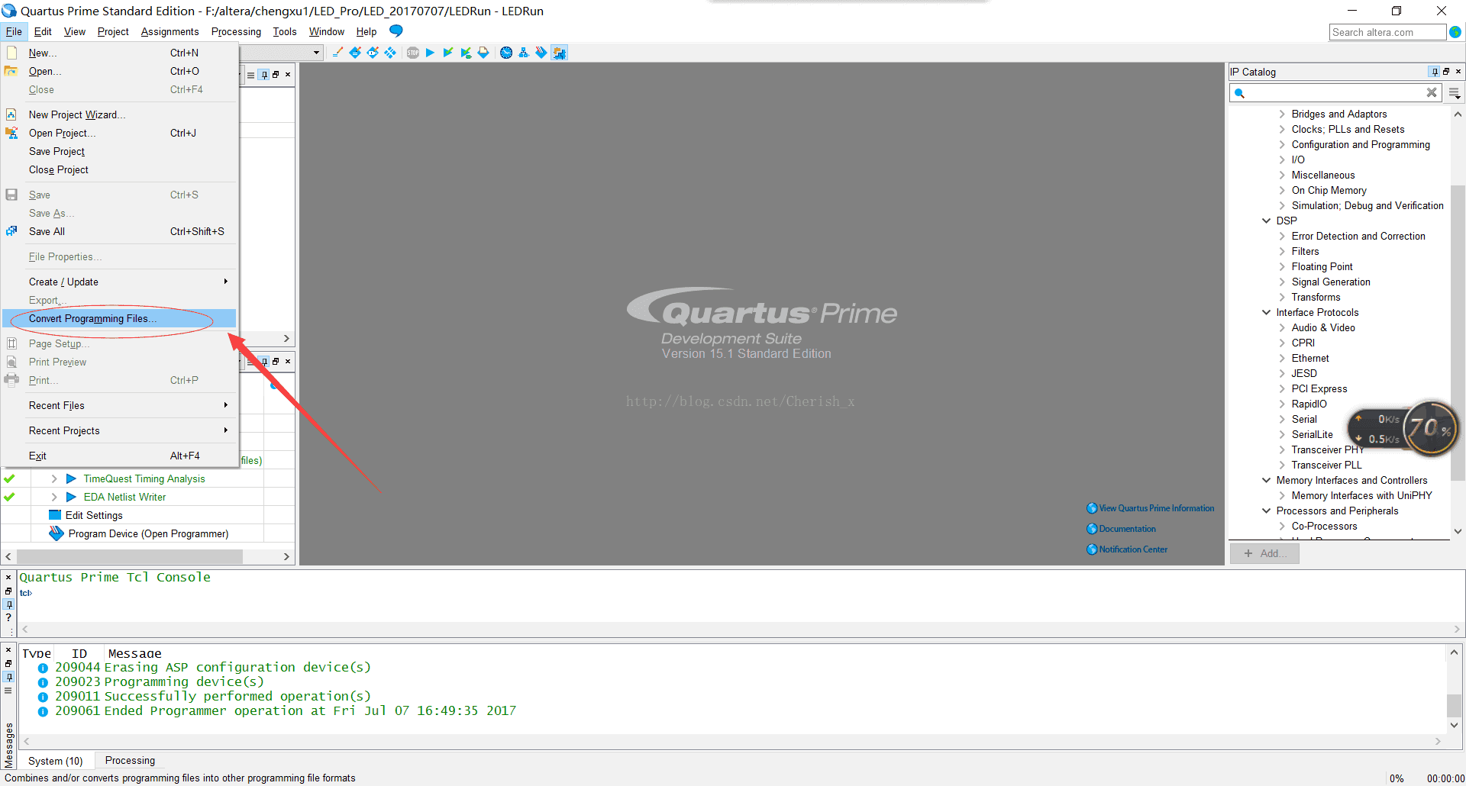Click the Messages vertical scrollbar thumb
Viewport: 1466px width, 786px height.
pyautogui.click(x=1455, y=705)
